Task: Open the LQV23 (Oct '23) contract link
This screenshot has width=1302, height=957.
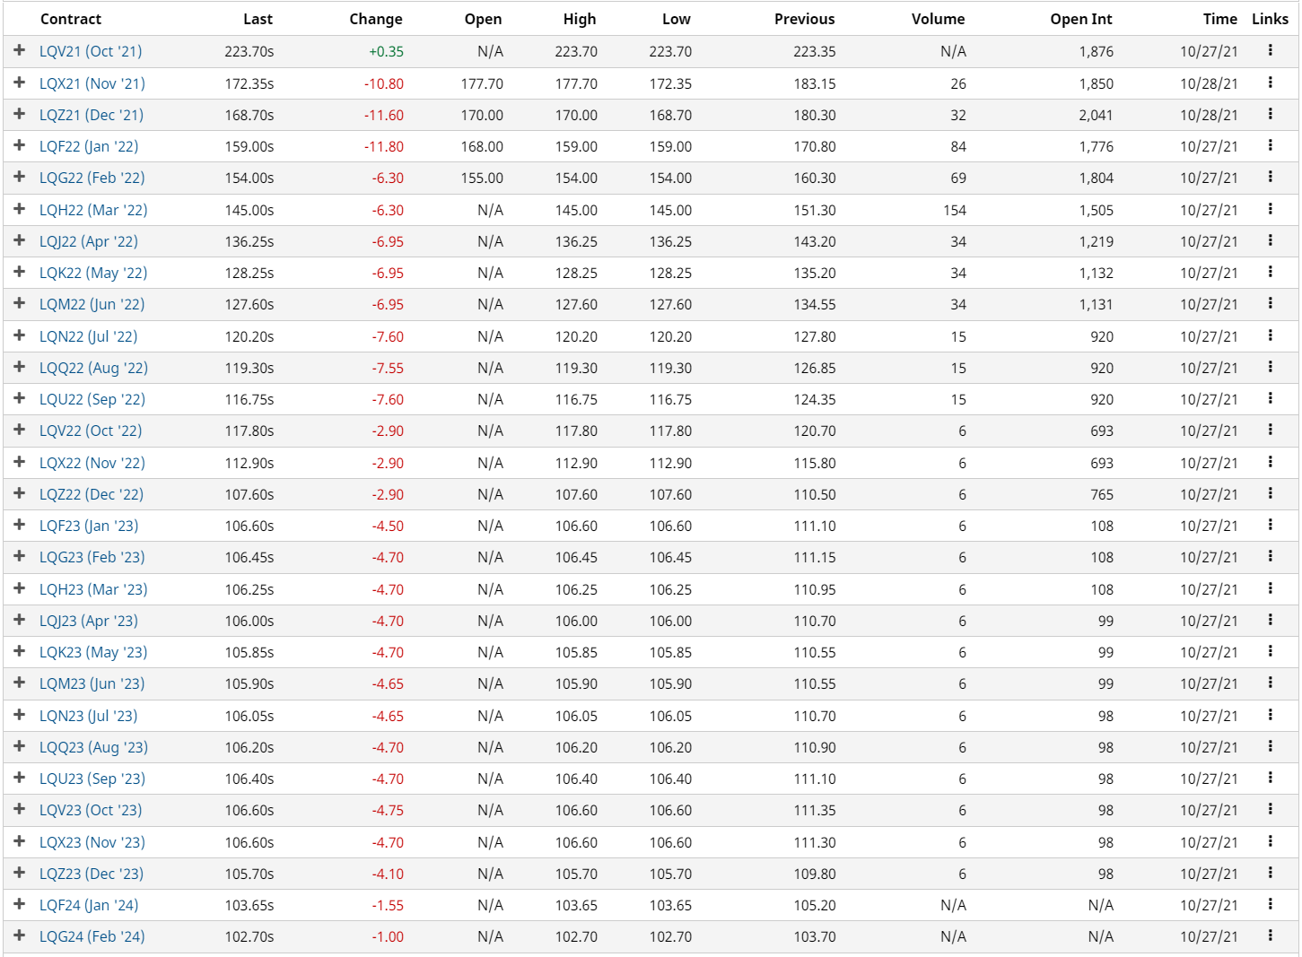Action: click(91, 810)
